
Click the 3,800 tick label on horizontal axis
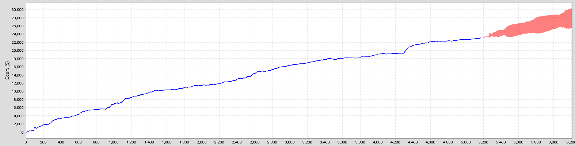[360, 142]
